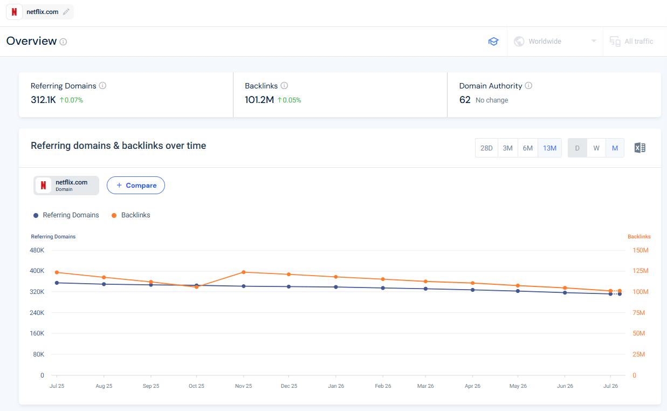
Task: Export chart to Excel
Action: [640, 148]
